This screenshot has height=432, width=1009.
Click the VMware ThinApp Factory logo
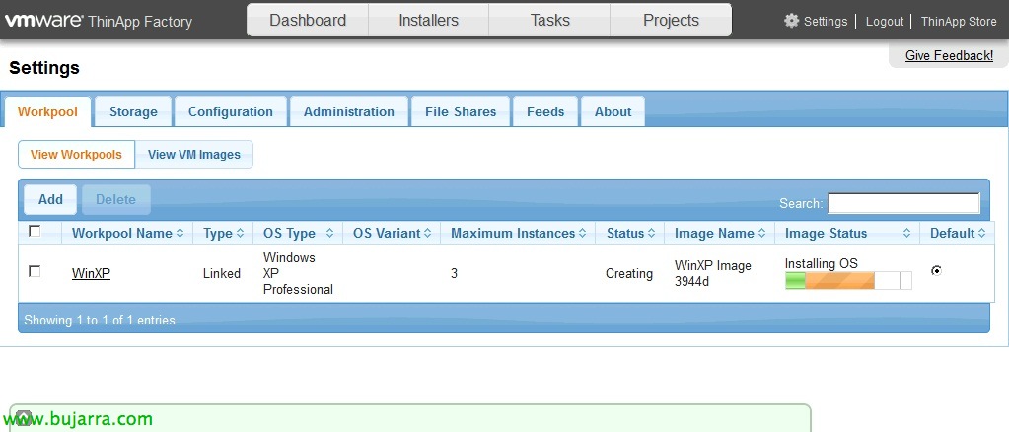(x=99, y=21)
